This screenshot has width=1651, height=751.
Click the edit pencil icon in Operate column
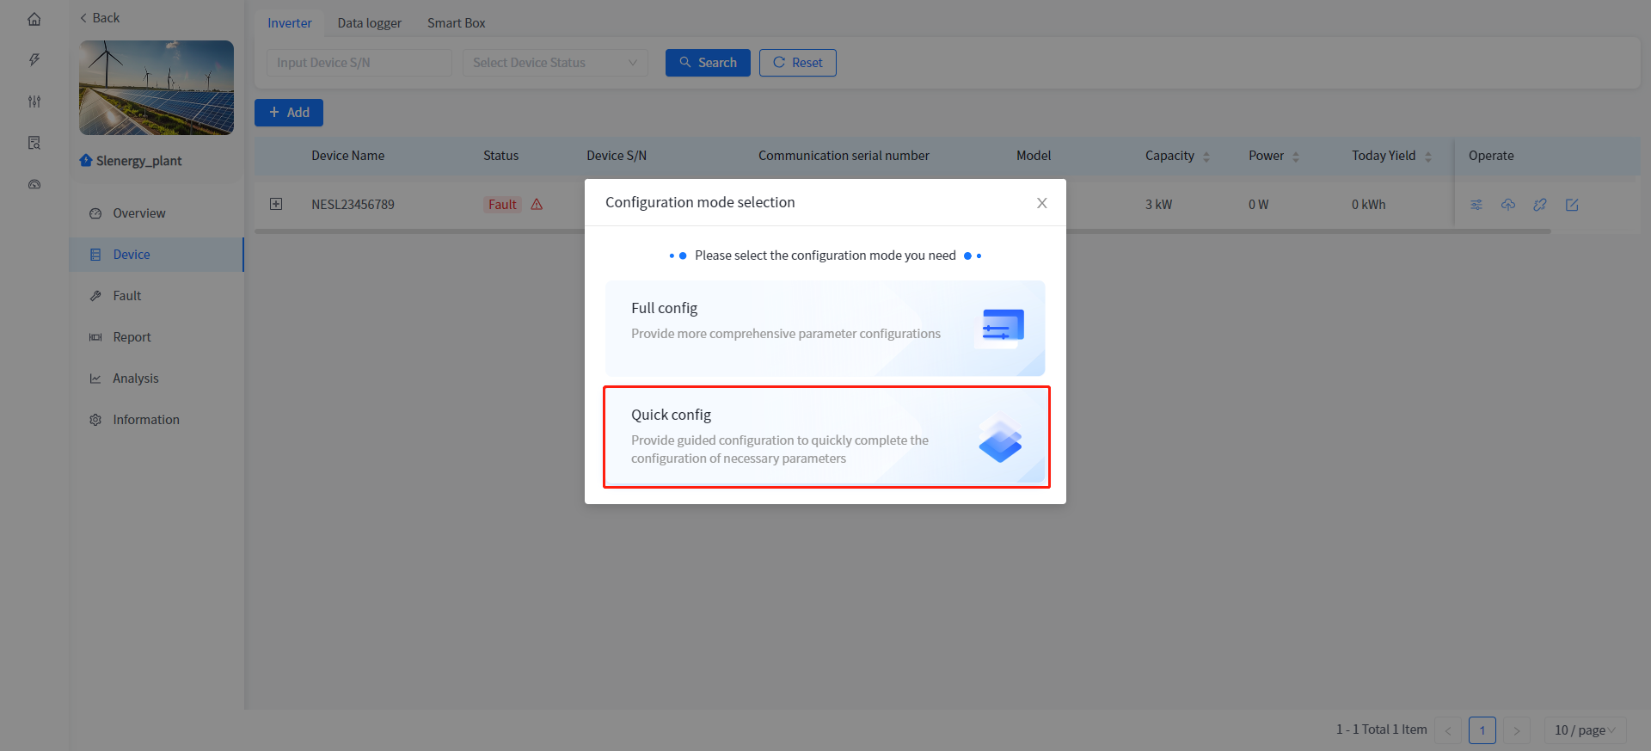[1572, 205]
